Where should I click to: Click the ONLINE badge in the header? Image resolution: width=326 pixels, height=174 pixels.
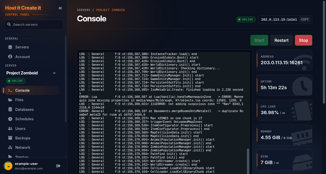point(246,19)
